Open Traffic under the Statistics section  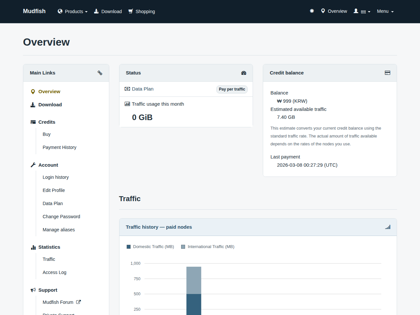pyautogui.click(x=49, y=259)
